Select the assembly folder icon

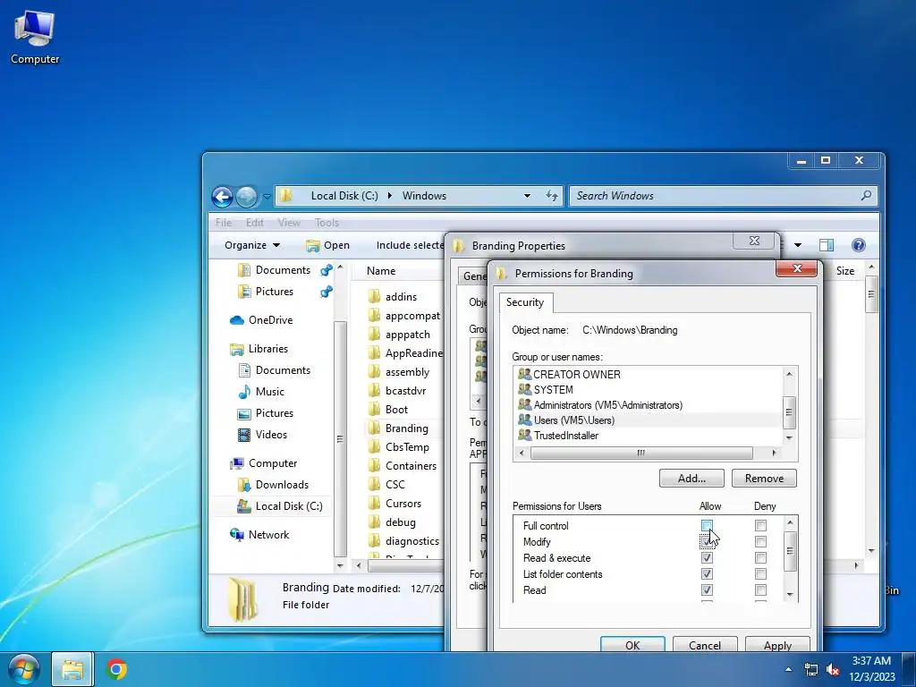[375, 371]
